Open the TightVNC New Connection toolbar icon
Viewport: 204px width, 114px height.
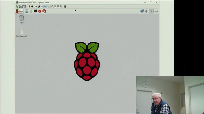point(17,6)
